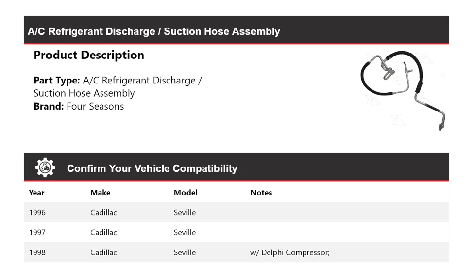473x278 pixels.
Task: Select the 1998 year cell
Action: (x=37, y=253)
